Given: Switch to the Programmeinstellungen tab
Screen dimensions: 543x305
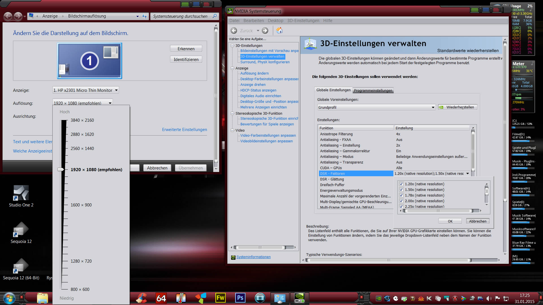Looking at the screenshot, I should point(373,90).
